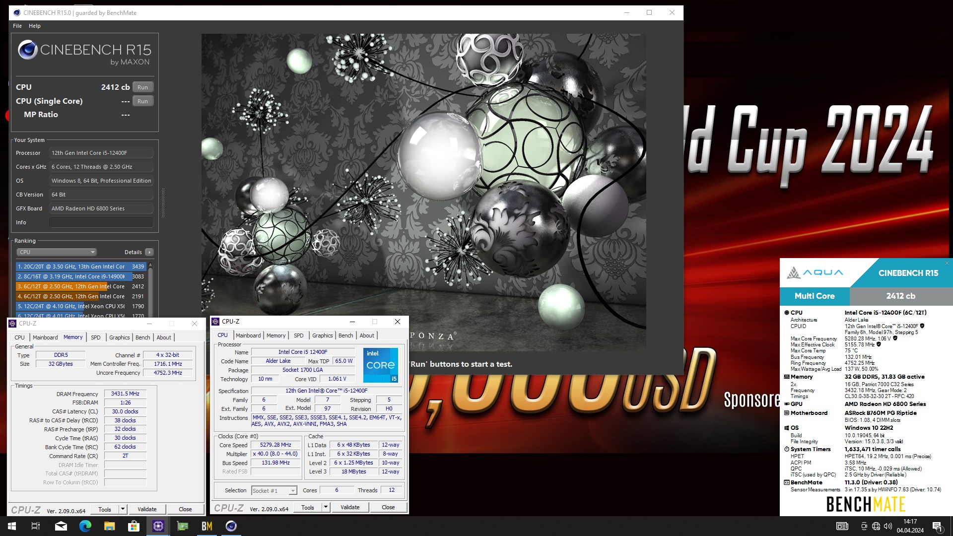Open CPU tab in left CPU-Z window

click(20, 337)
